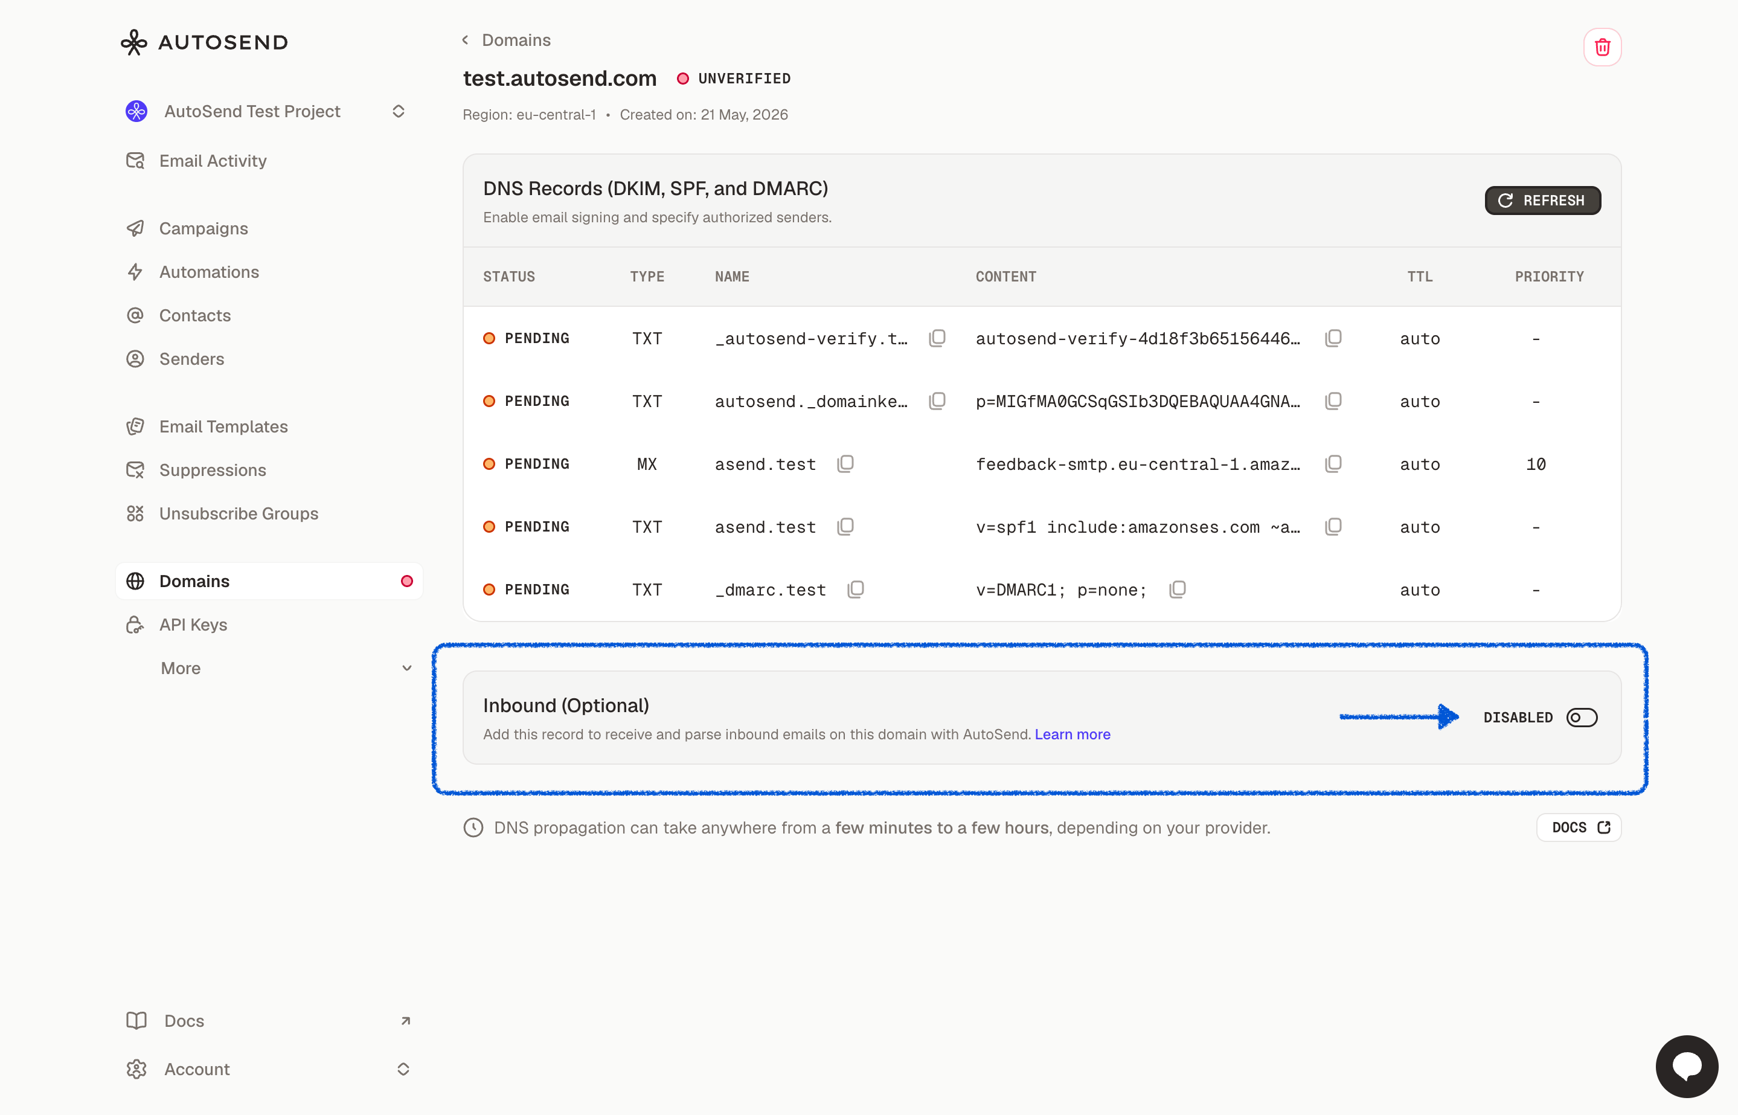Click the Automations lightning icon
The height and width of the screenshot is (1115, 1738).
pyautogui.click(x=135, y=272)
